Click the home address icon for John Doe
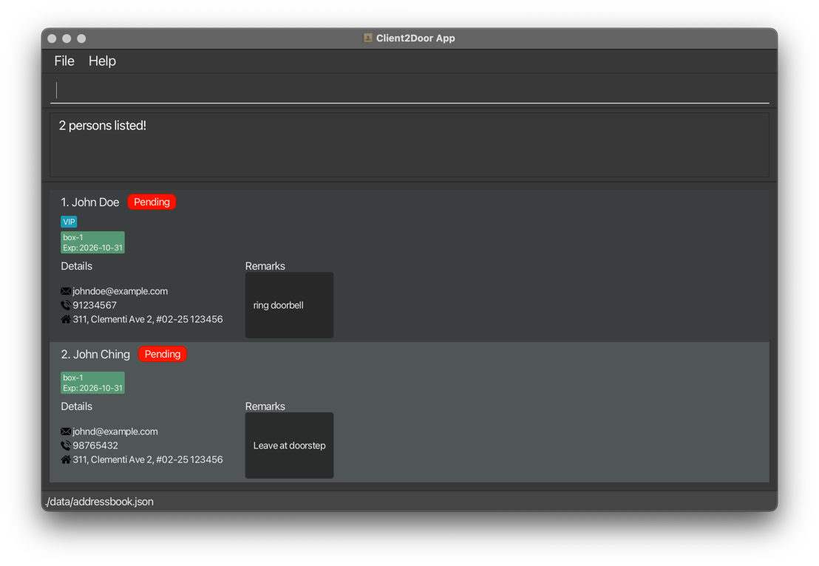 click(66, 319)
